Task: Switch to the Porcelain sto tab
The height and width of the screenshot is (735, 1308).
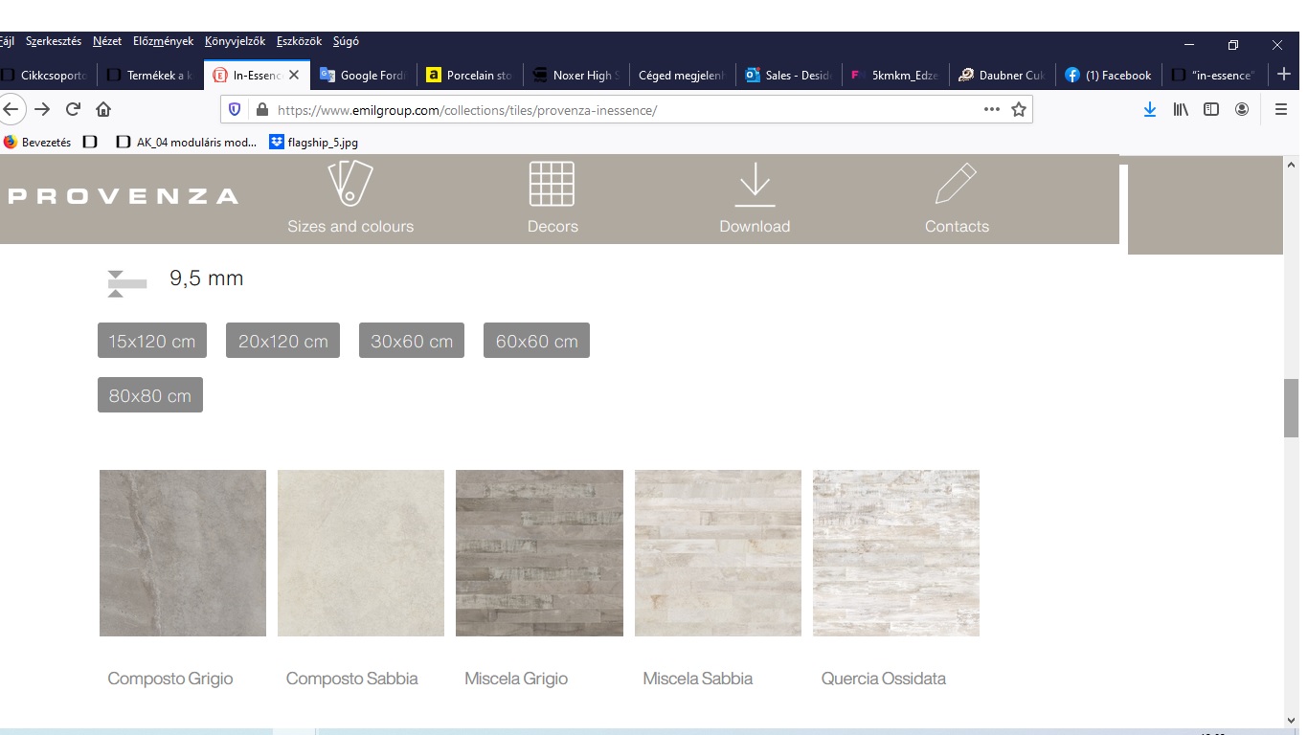Action: 469,75
